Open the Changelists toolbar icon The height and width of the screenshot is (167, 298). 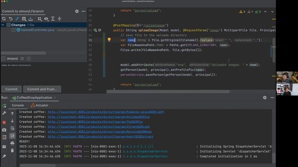(24, 19)
